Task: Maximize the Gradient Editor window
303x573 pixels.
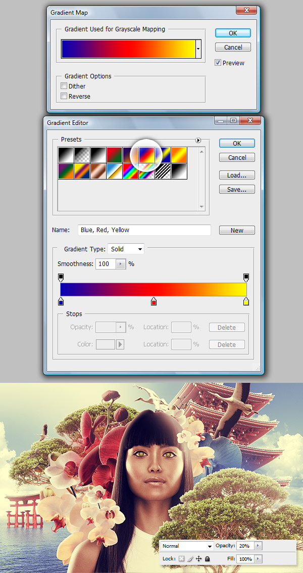Action: [x=234, y=120]
